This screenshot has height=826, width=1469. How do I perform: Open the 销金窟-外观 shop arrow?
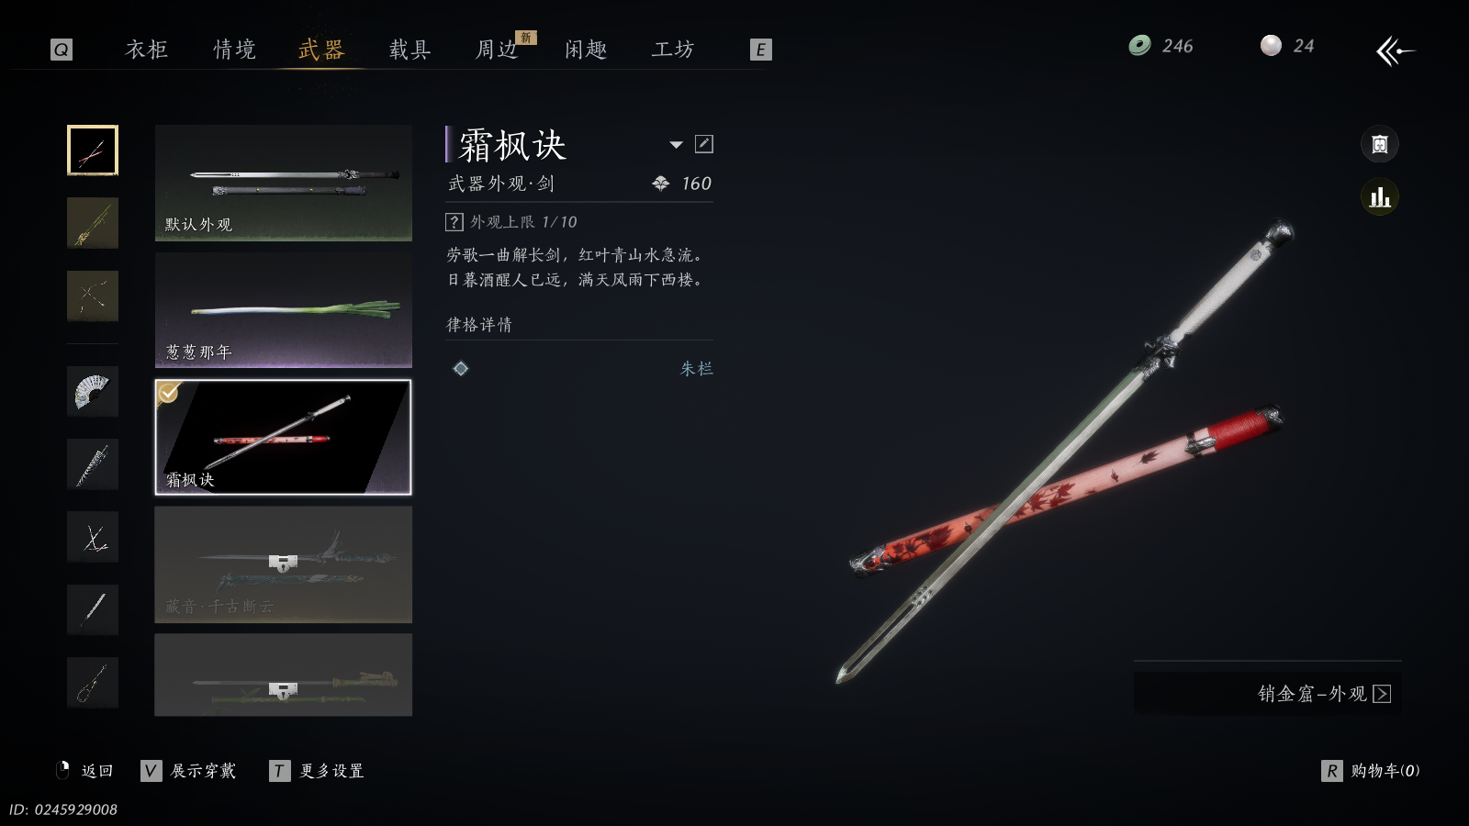pos(1382,694)
